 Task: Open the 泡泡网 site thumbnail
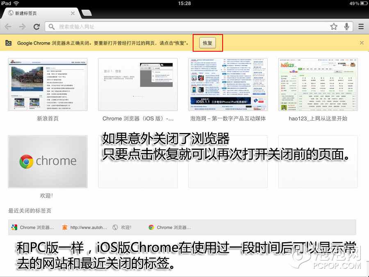[228, 85]
